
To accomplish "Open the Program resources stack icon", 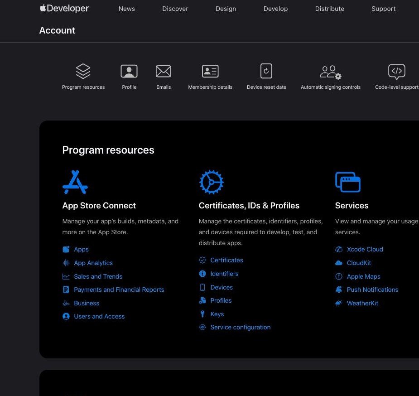I will (83, 71).
